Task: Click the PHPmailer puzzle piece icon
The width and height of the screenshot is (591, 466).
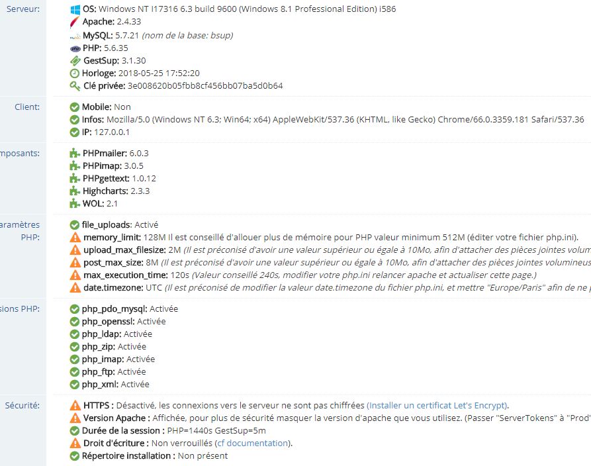Action: click(75, 154)
